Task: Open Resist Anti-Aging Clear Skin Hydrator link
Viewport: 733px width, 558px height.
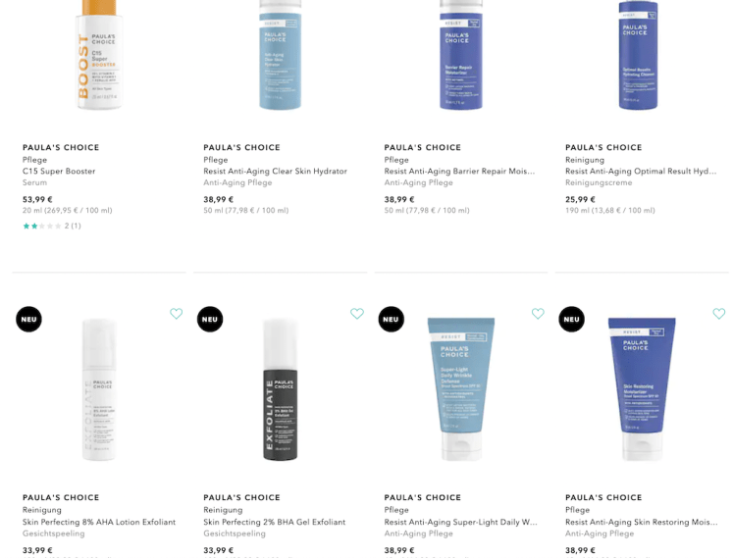Action: pos(276,171)
